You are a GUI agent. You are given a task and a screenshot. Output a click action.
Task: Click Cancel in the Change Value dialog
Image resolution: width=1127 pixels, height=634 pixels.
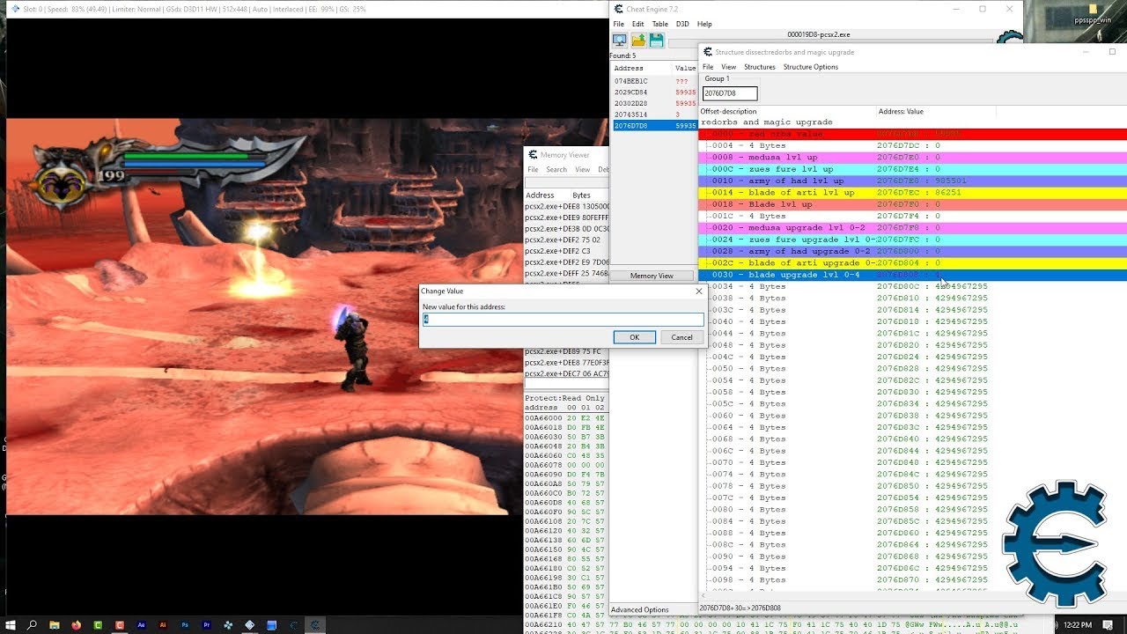pos(681,337)
